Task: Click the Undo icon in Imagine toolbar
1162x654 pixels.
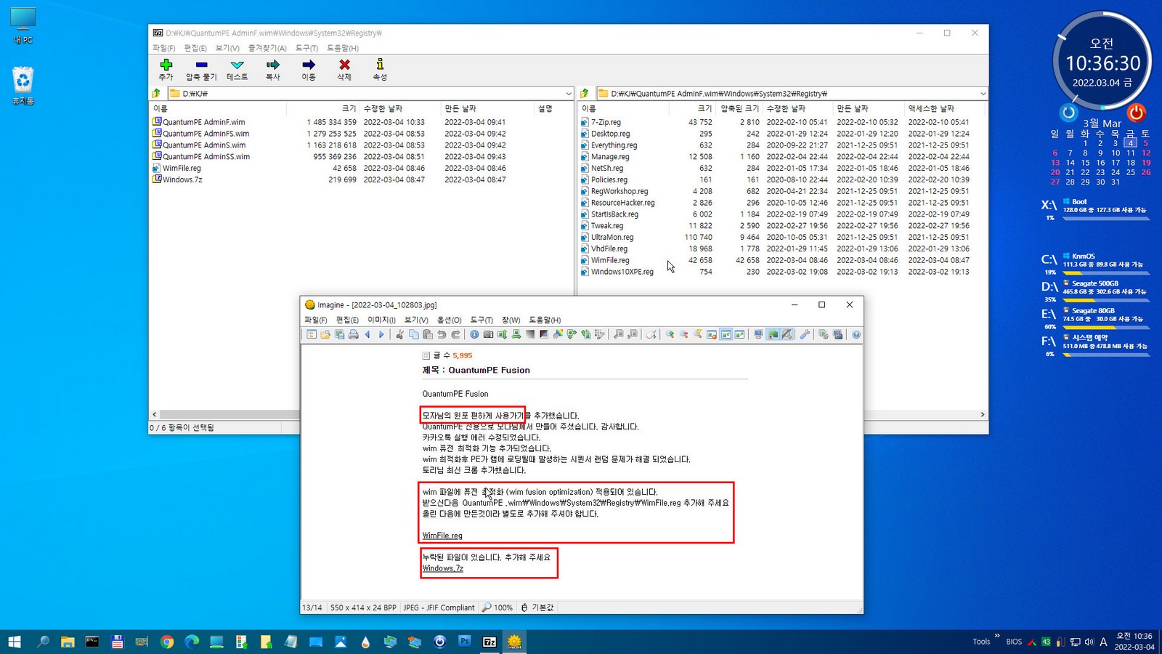Action: click(442, 334)
